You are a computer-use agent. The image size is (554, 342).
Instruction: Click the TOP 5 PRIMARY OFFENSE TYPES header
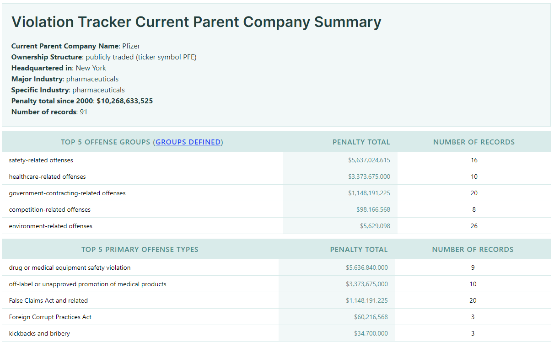coord(140,250)
